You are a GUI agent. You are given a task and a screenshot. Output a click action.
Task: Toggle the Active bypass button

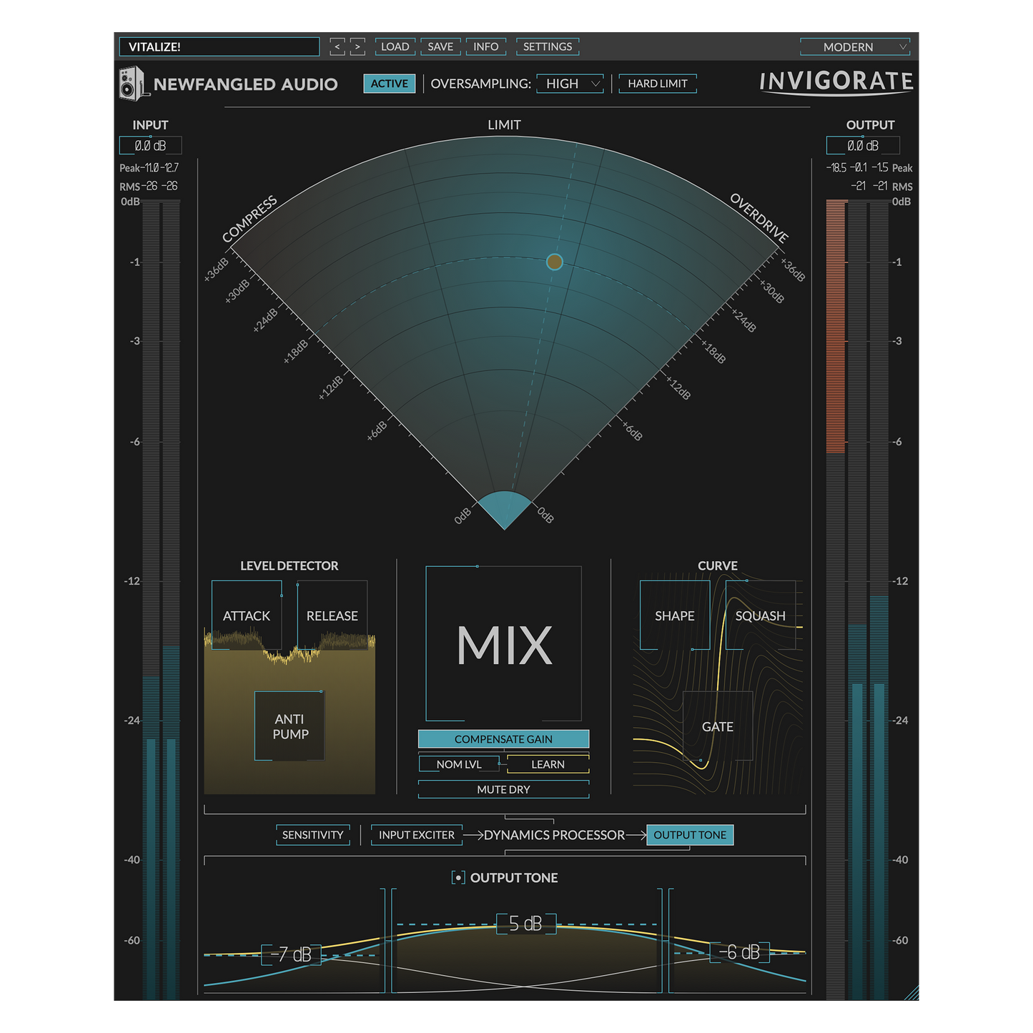click(389, 84)
